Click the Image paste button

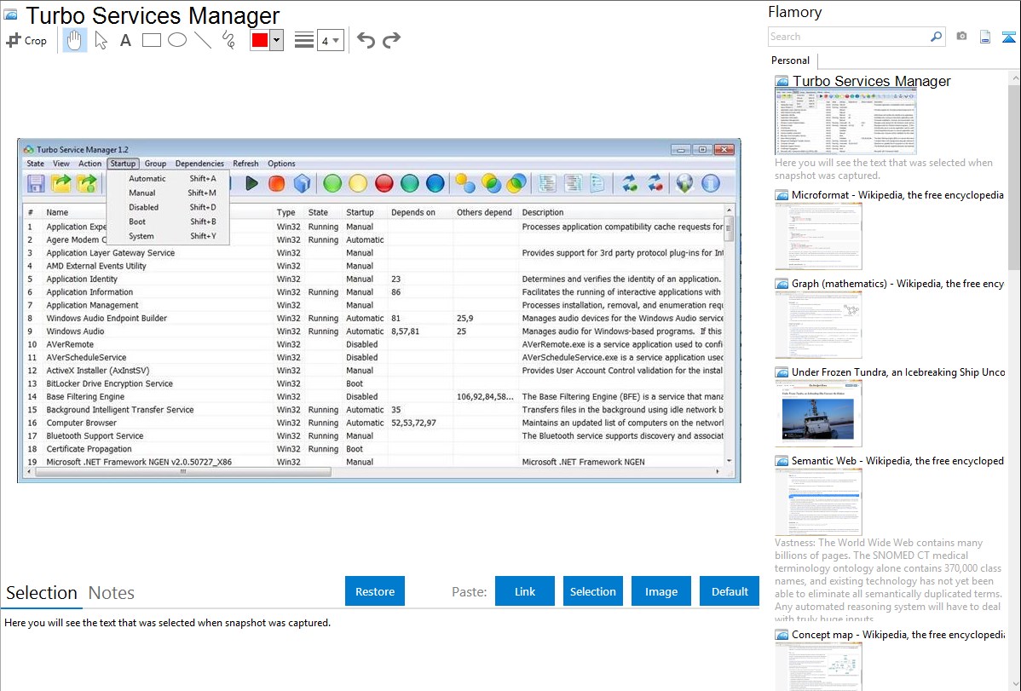click(x=660, y=591)
